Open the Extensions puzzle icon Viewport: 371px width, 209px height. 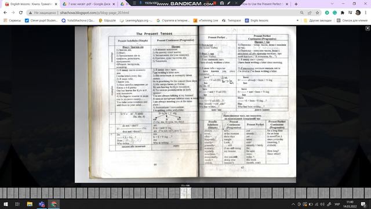[343, 13]
